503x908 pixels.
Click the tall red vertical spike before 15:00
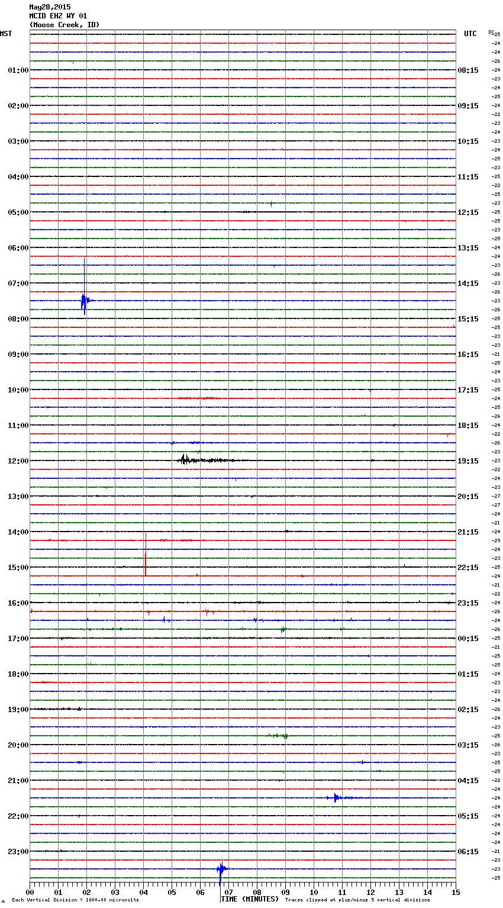click(x=146, y=553)
